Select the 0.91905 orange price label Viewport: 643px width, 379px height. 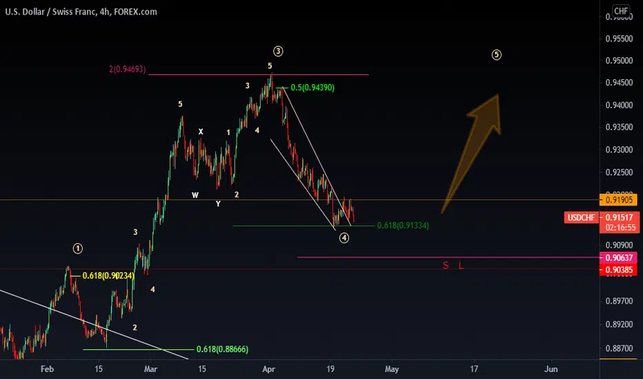(619, 200)
